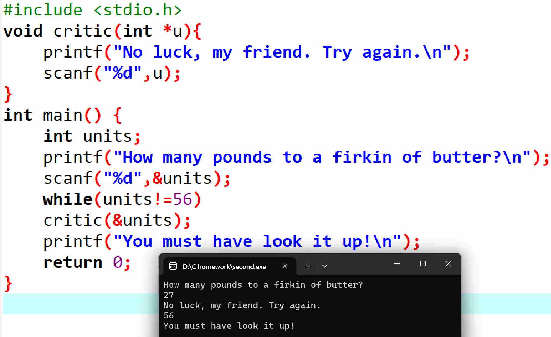Select the D:\C homework\second.exe tab
Image resolution: width=551 pixels, height=337 pixels.
[224, 267]
